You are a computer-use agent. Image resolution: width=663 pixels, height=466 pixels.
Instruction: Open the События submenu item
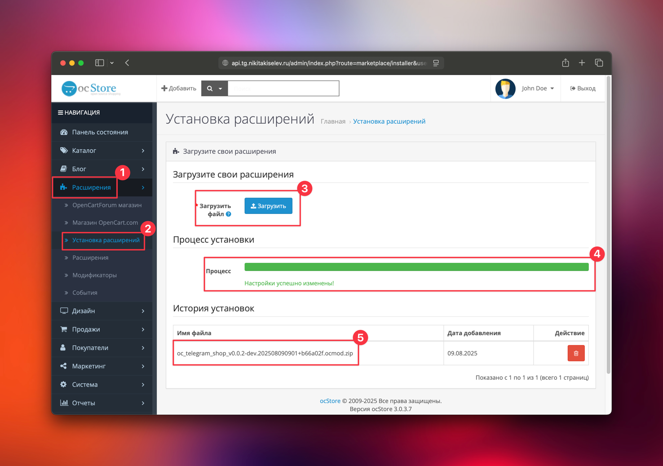(x=84, y=293)
